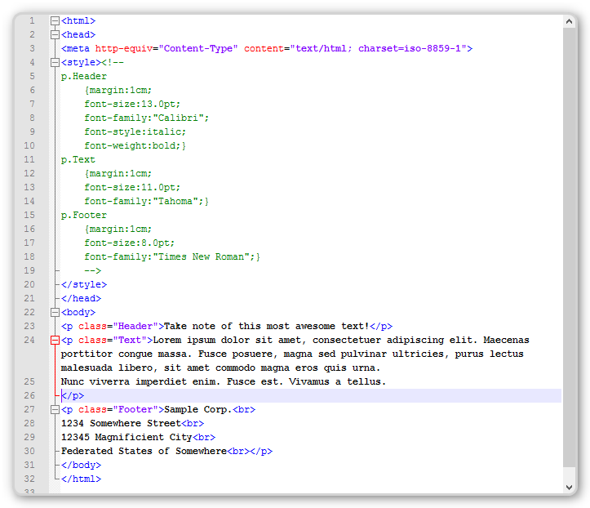
Task: Click the font-family:"Calibri"; declaration
Action: (x=146, y=118)
